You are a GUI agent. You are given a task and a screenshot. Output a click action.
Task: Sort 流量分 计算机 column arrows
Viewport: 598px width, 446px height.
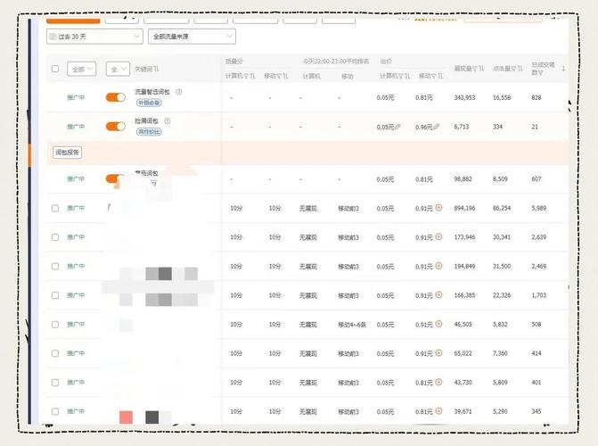click(252, 76)
